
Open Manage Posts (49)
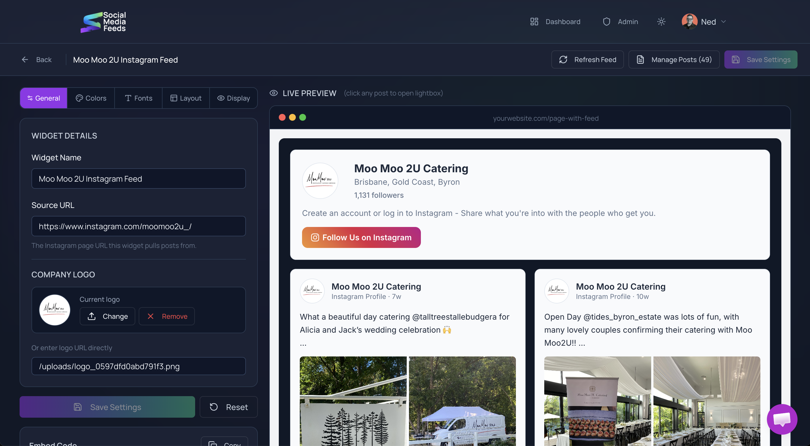(674, 60)
